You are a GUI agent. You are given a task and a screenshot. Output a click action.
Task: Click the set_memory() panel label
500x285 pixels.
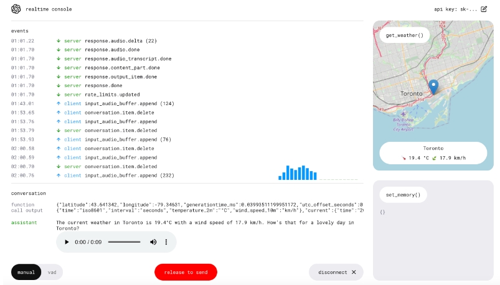(x=403, y=195)
